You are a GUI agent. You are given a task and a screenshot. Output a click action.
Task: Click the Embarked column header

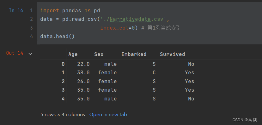tap(134, 54)
